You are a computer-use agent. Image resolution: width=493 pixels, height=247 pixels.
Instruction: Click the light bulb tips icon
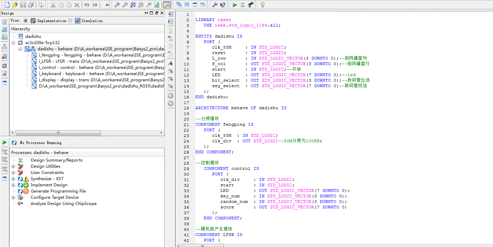tap(262, 5)
